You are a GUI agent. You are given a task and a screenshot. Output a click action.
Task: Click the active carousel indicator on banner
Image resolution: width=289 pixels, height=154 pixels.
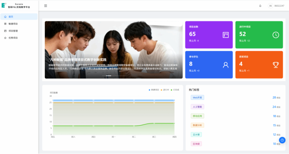[109, 75]
